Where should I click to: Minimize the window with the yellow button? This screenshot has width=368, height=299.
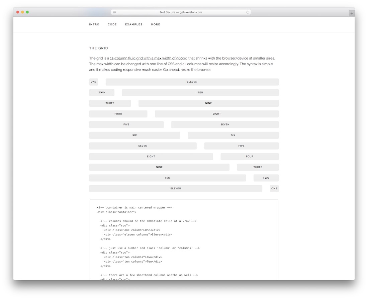(22, 12)
